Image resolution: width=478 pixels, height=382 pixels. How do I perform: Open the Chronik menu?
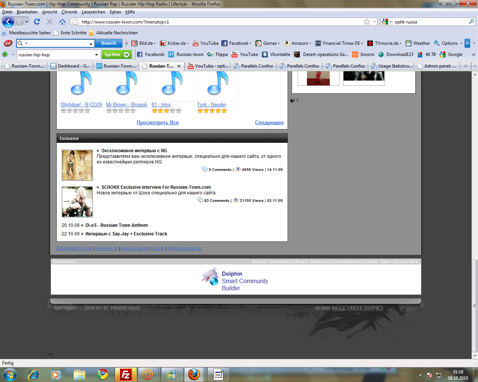coord(69,12)
